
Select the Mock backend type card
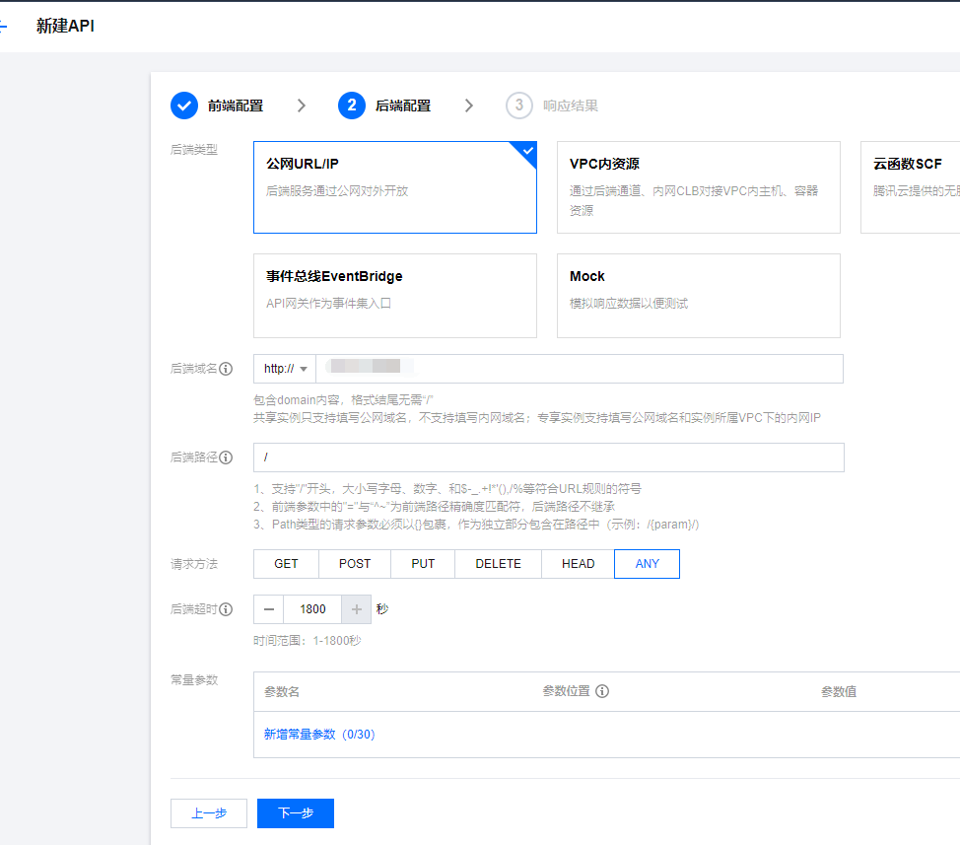tap(699, 296)
